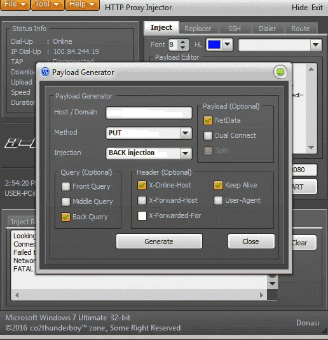This screenshot has width=328, height=340.
Task: Click the Host / Domain input field
Action: click(x=149, y=112)
